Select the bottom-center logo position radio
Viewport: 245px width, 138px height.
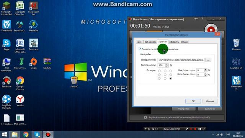(x=165, y=78)
